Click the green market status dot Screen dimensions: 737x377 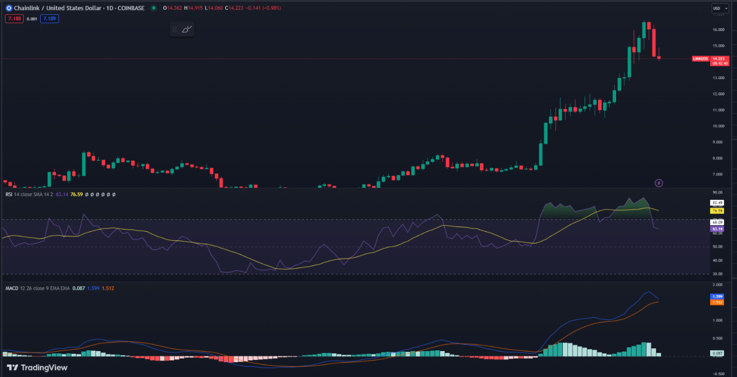tap(154, 8)
